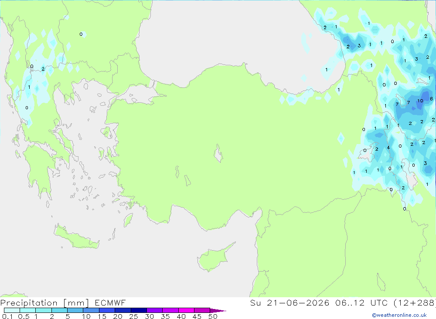Click the legend label '30'
Viewport: 436px width, 319px height.
tap(149, 316)
